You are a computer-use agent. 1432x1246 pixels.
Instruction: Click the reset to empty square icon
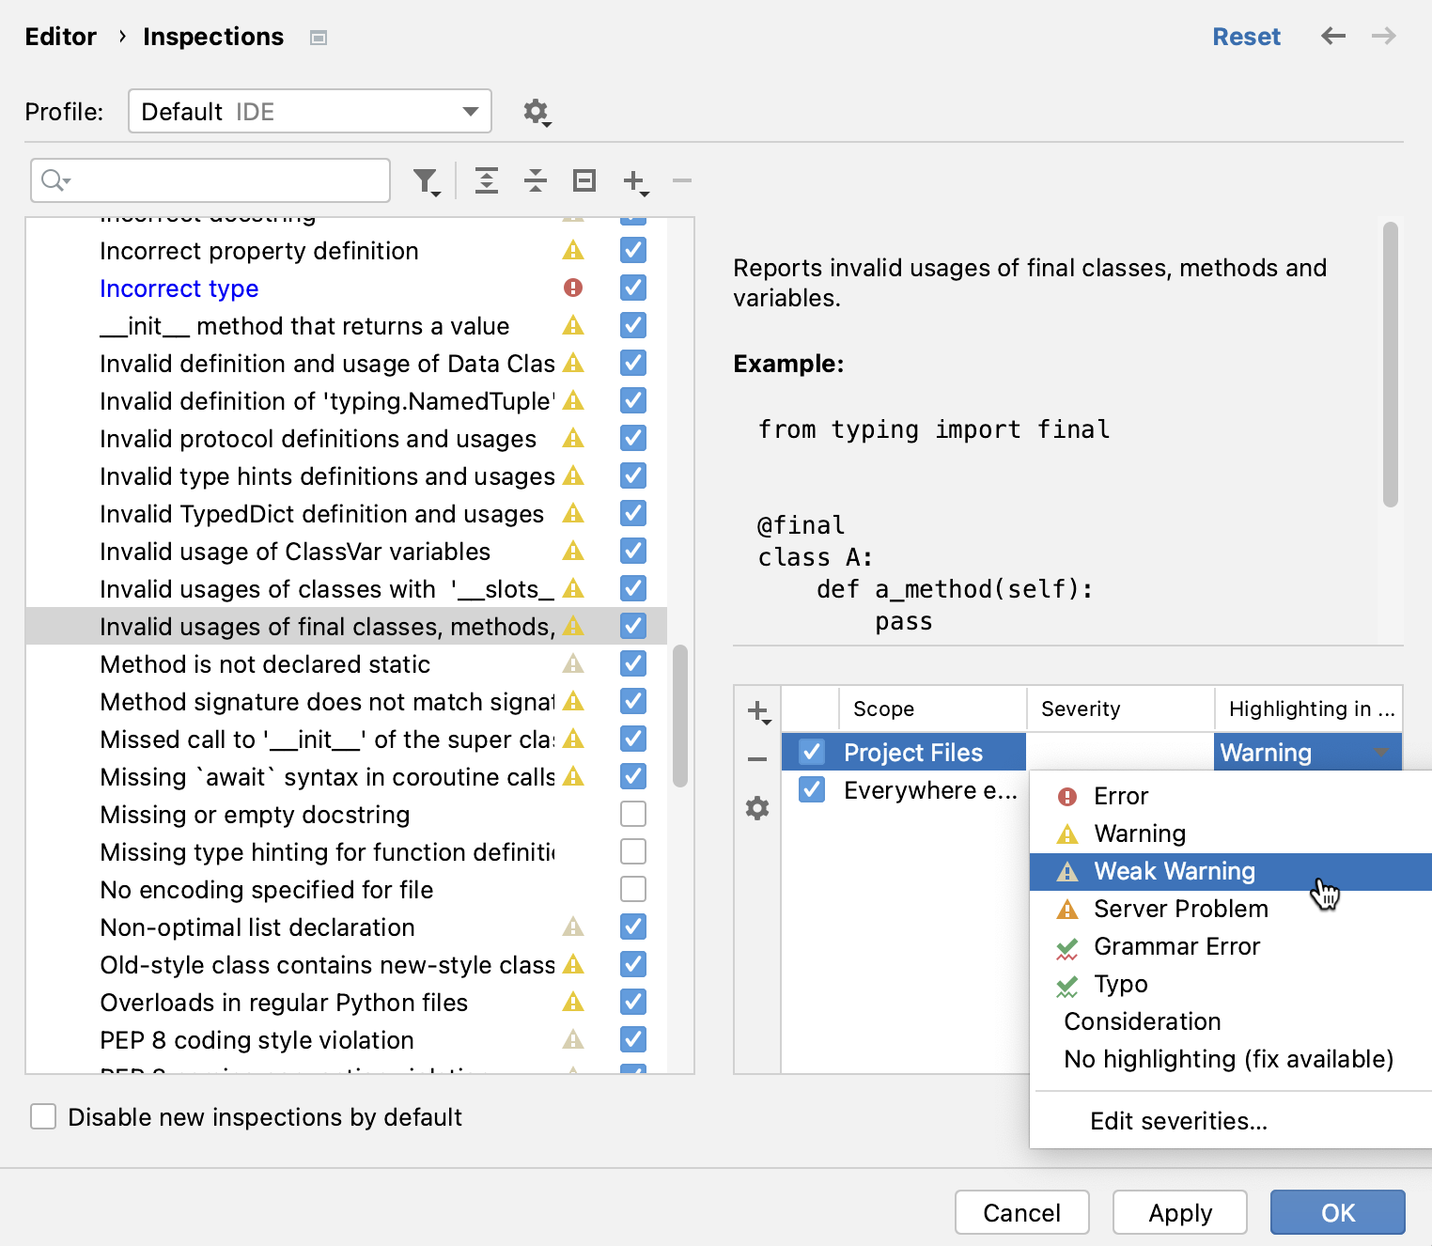(x=584, y=180)
